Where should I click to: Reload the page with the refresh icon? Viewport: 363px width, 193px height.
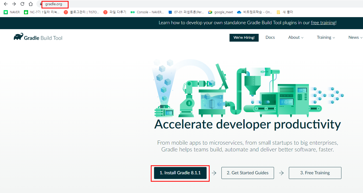(x=22, y=4)
